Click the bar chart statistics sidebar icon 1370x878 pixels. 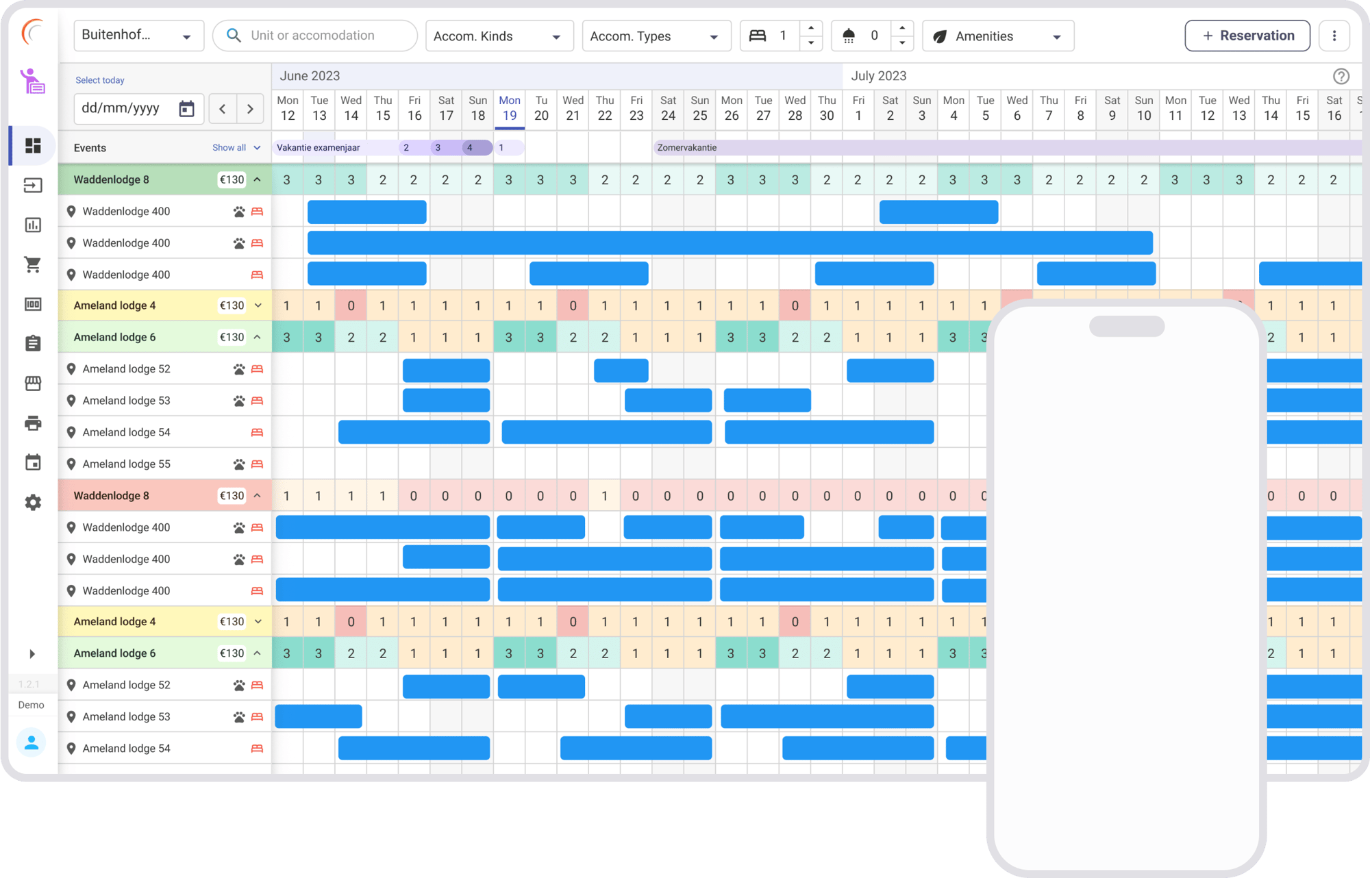(33, 225)
